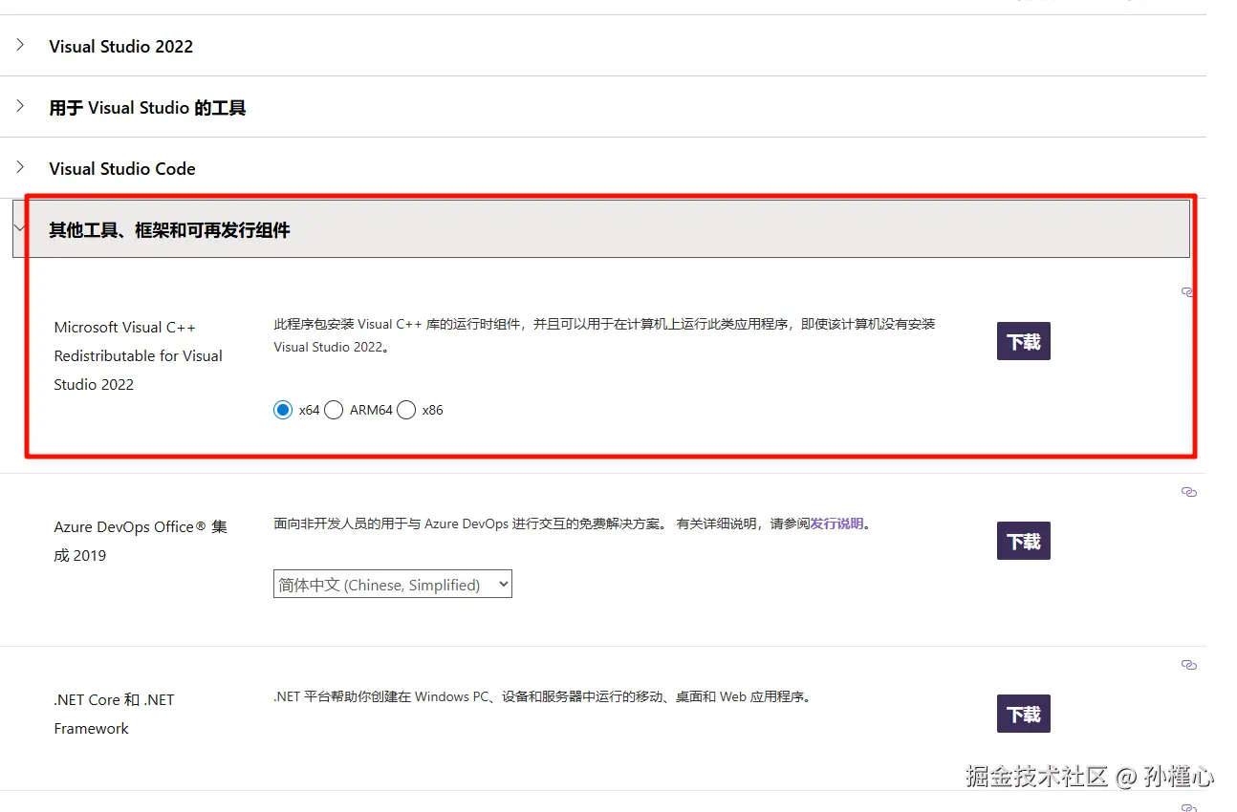This screenshot has height=812, width=1237.
Task: Open the 发行说明 release notes link
Action: coord(837,524)
